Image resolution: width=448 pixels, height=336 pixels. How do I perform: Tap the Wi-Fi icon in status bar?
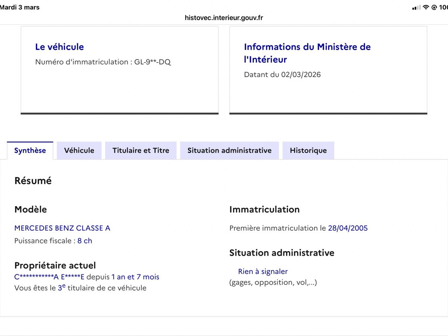[426, 7]
